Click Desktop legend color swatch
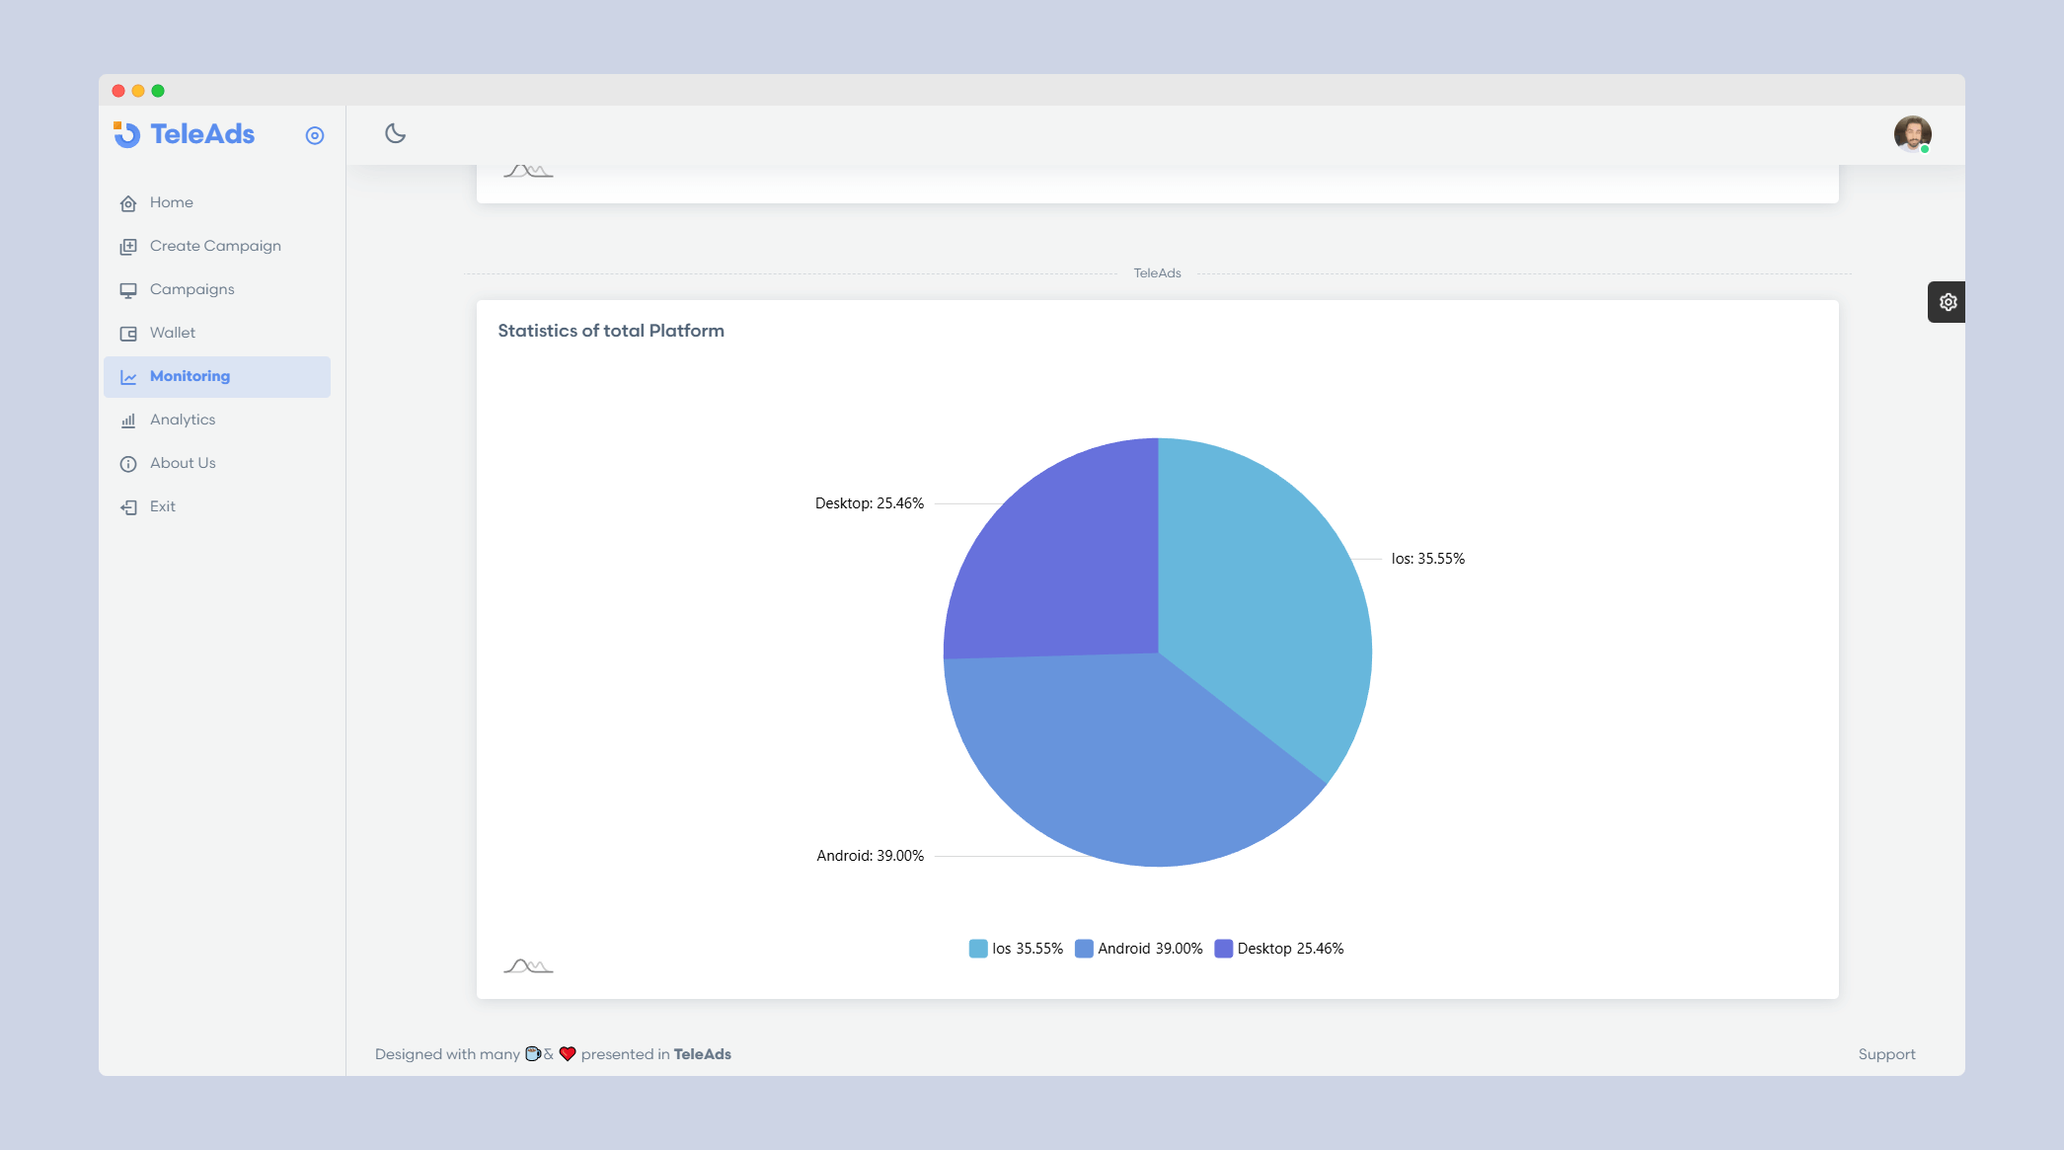 click(1223, 949)
